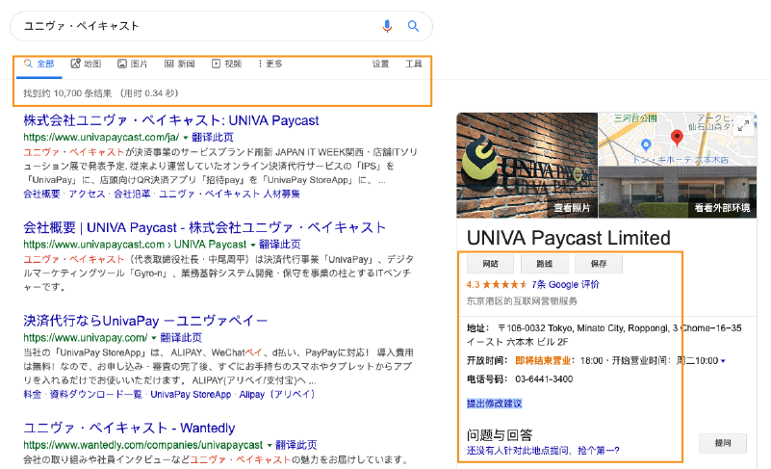Expand dropdown arrow beside wantedly.com URL
The image size is (771, 469).
tap(270, 445)
